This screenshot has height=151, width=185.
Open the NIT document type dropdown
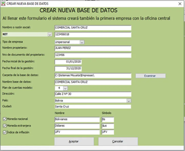click(x=50, y=34)
